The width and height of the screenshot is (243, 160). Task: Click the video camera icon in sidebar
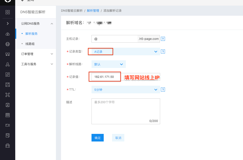coord(8,125)
